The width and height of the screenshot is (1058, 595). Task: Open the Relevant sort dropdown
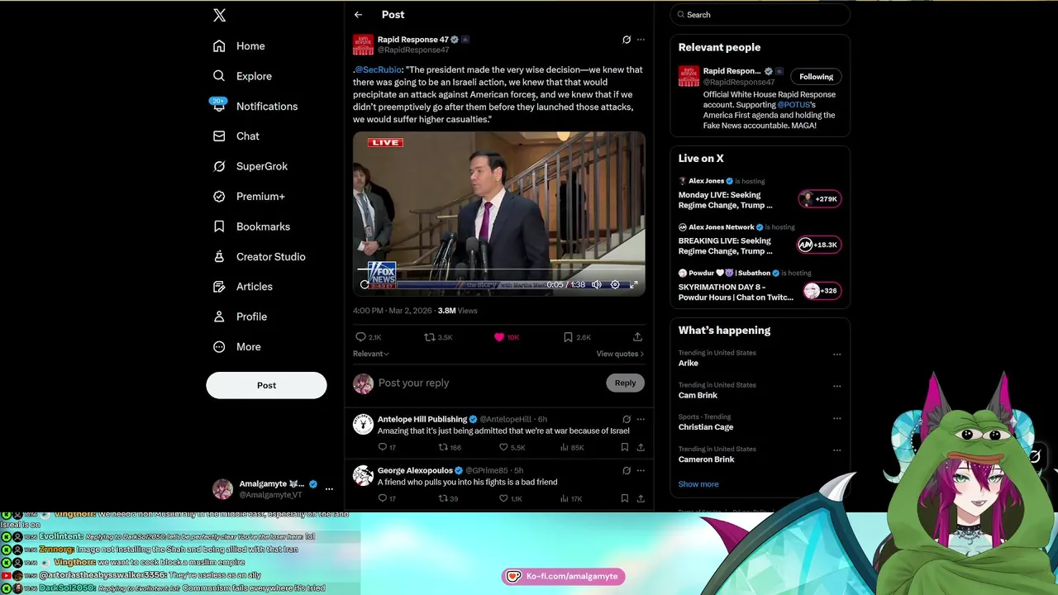coord(371,354)
